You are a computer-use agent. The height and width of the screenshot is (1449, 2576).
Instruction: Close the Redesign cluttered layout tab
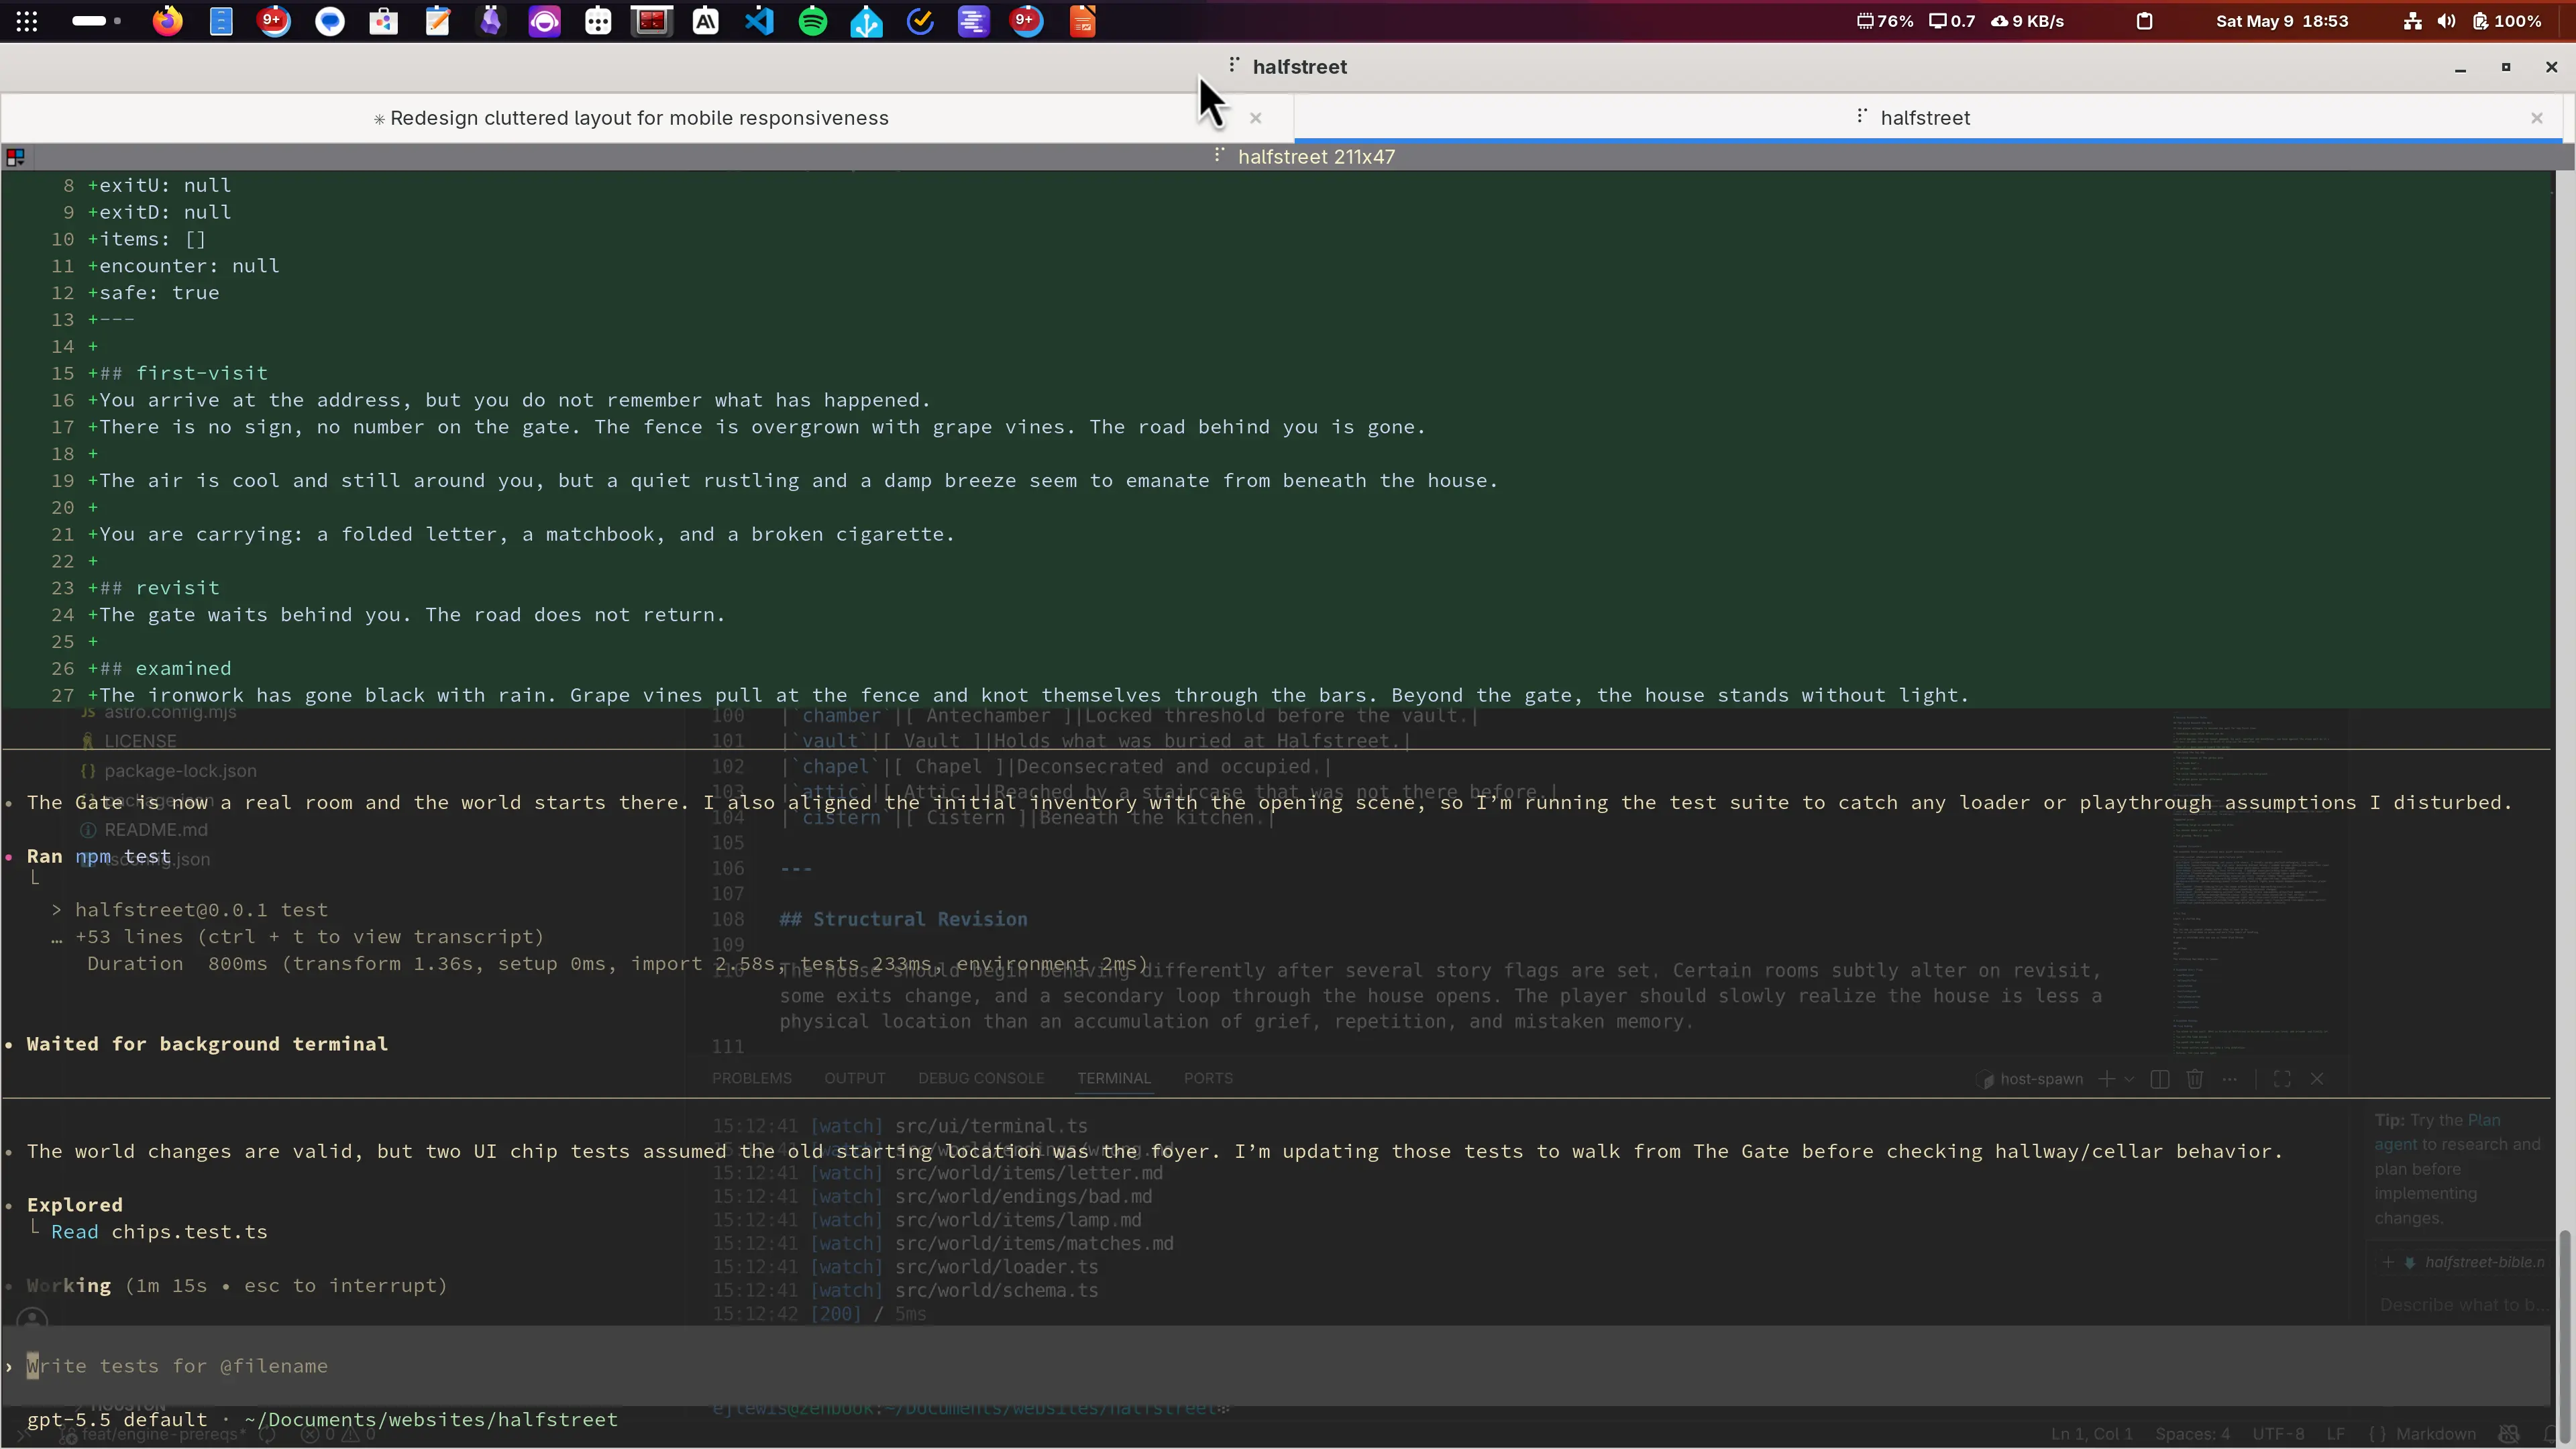(x=1256, y=118)
